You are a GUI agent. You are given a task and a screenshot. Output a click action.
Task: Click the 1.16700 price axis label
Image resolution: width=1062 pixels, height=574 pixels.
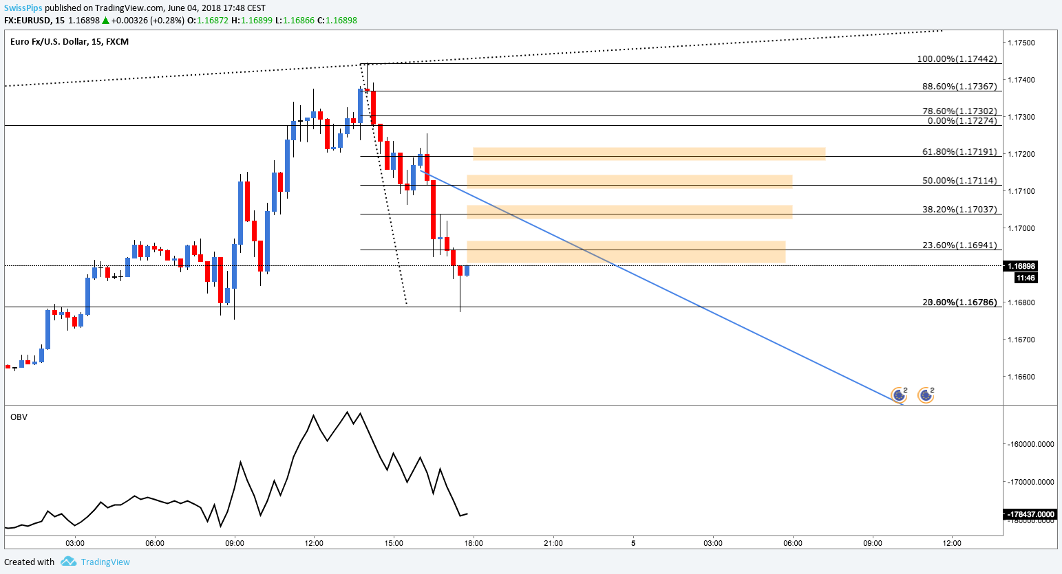[1021, 340]
